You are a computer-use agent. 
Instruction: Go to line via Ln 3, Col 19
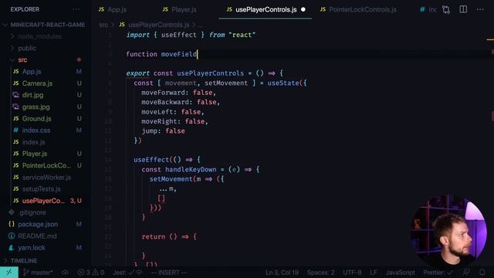click(x=282, y=273)
